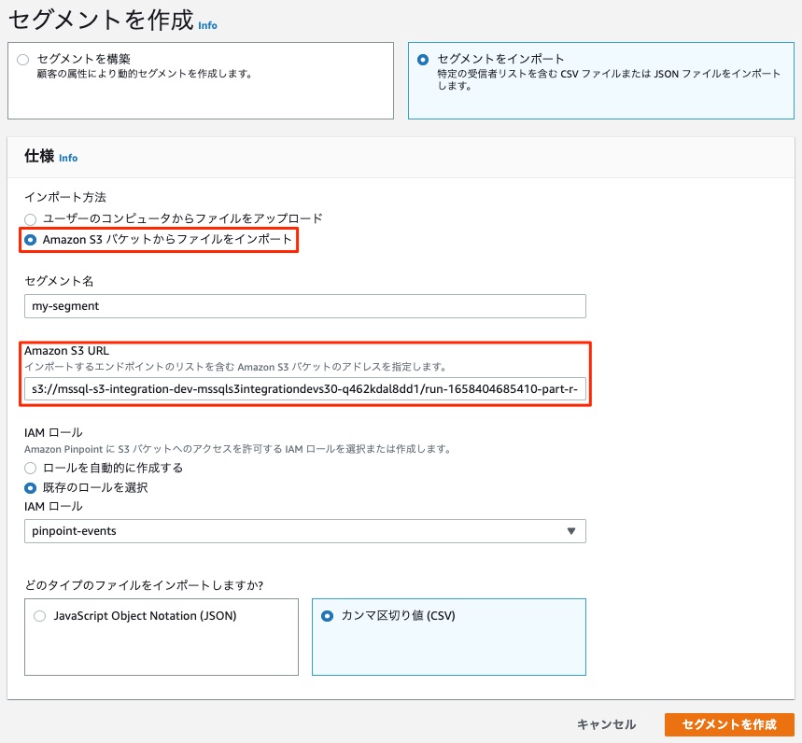The height and width of the screenshot is (743, 802).
Task: Select the セグメントを構築 radio option
Action: tap(23, 60)
